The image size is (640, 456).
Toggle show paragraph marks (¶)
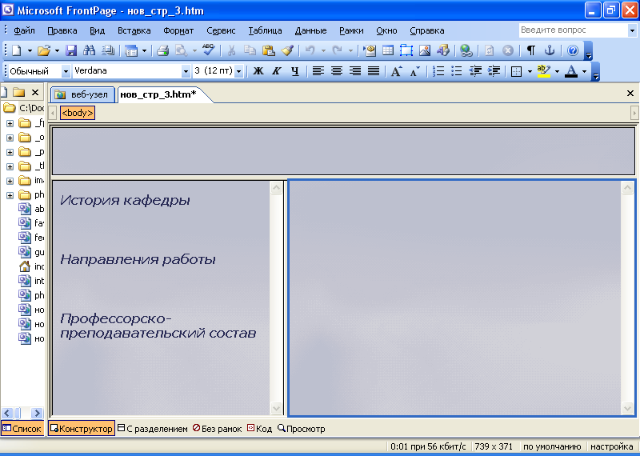click(x=530, y=50)
